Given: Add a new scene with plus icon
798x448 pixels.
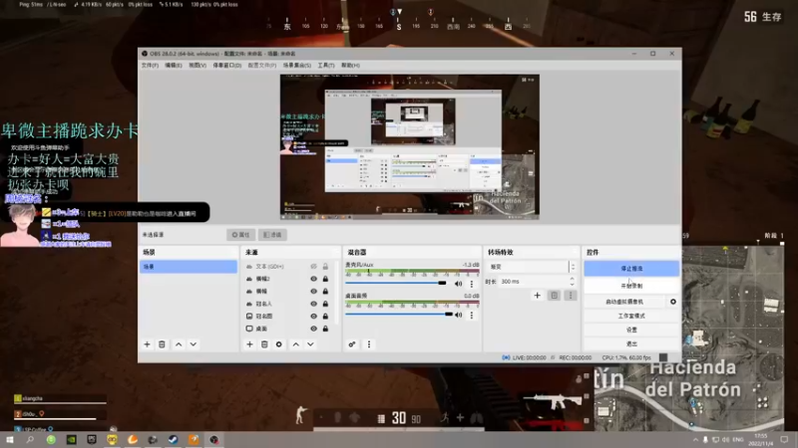Looking at the screenshot, I should 147,344.
